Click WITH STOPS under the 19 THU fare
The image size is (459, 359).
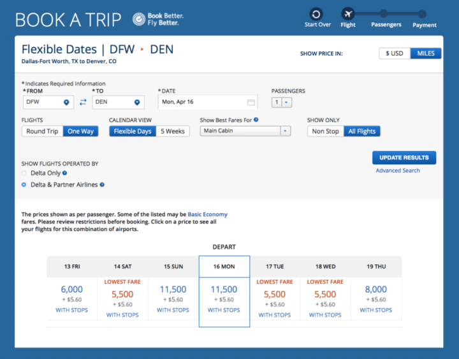376,310
